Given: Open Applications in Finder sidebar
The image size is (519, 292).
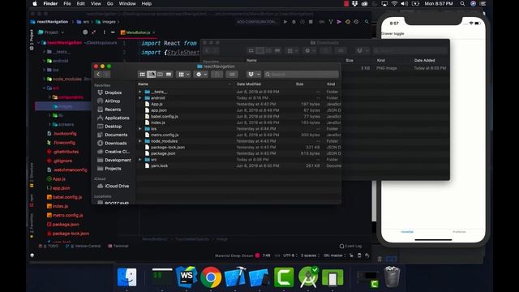Looking at the screenshot, I should [x=114, y=118].
